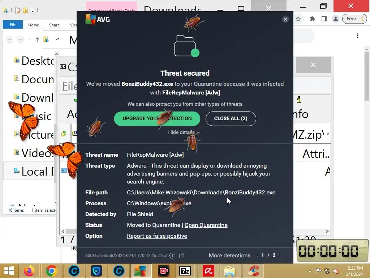Click 7-Zip Info toolbar icon
This screenshot has width=370, height=278.
pyautogui.click(x=299, y=100)
